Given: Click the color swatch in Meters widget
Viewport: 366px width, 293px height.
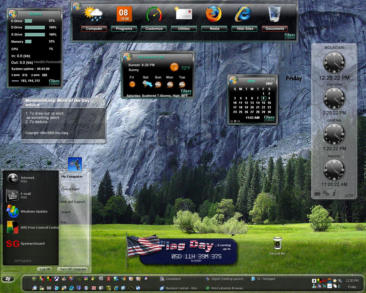Looking at the screenshot, I should click(x=15, y=81).
